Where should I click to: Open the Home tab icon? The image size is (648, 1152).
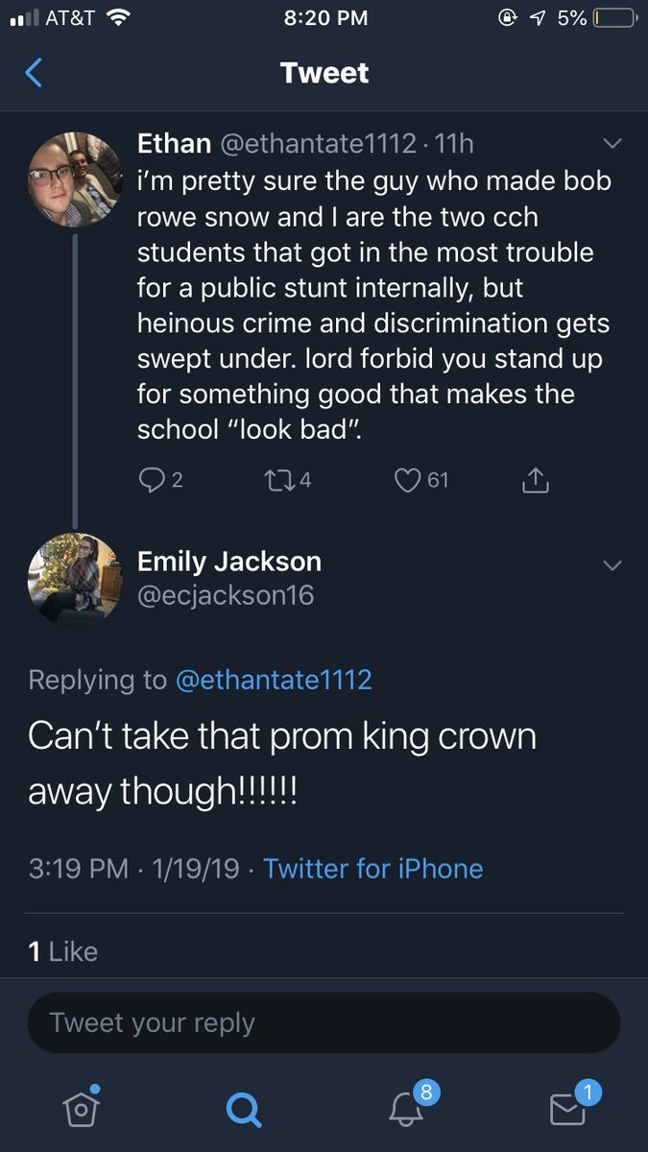point(82,1108)
